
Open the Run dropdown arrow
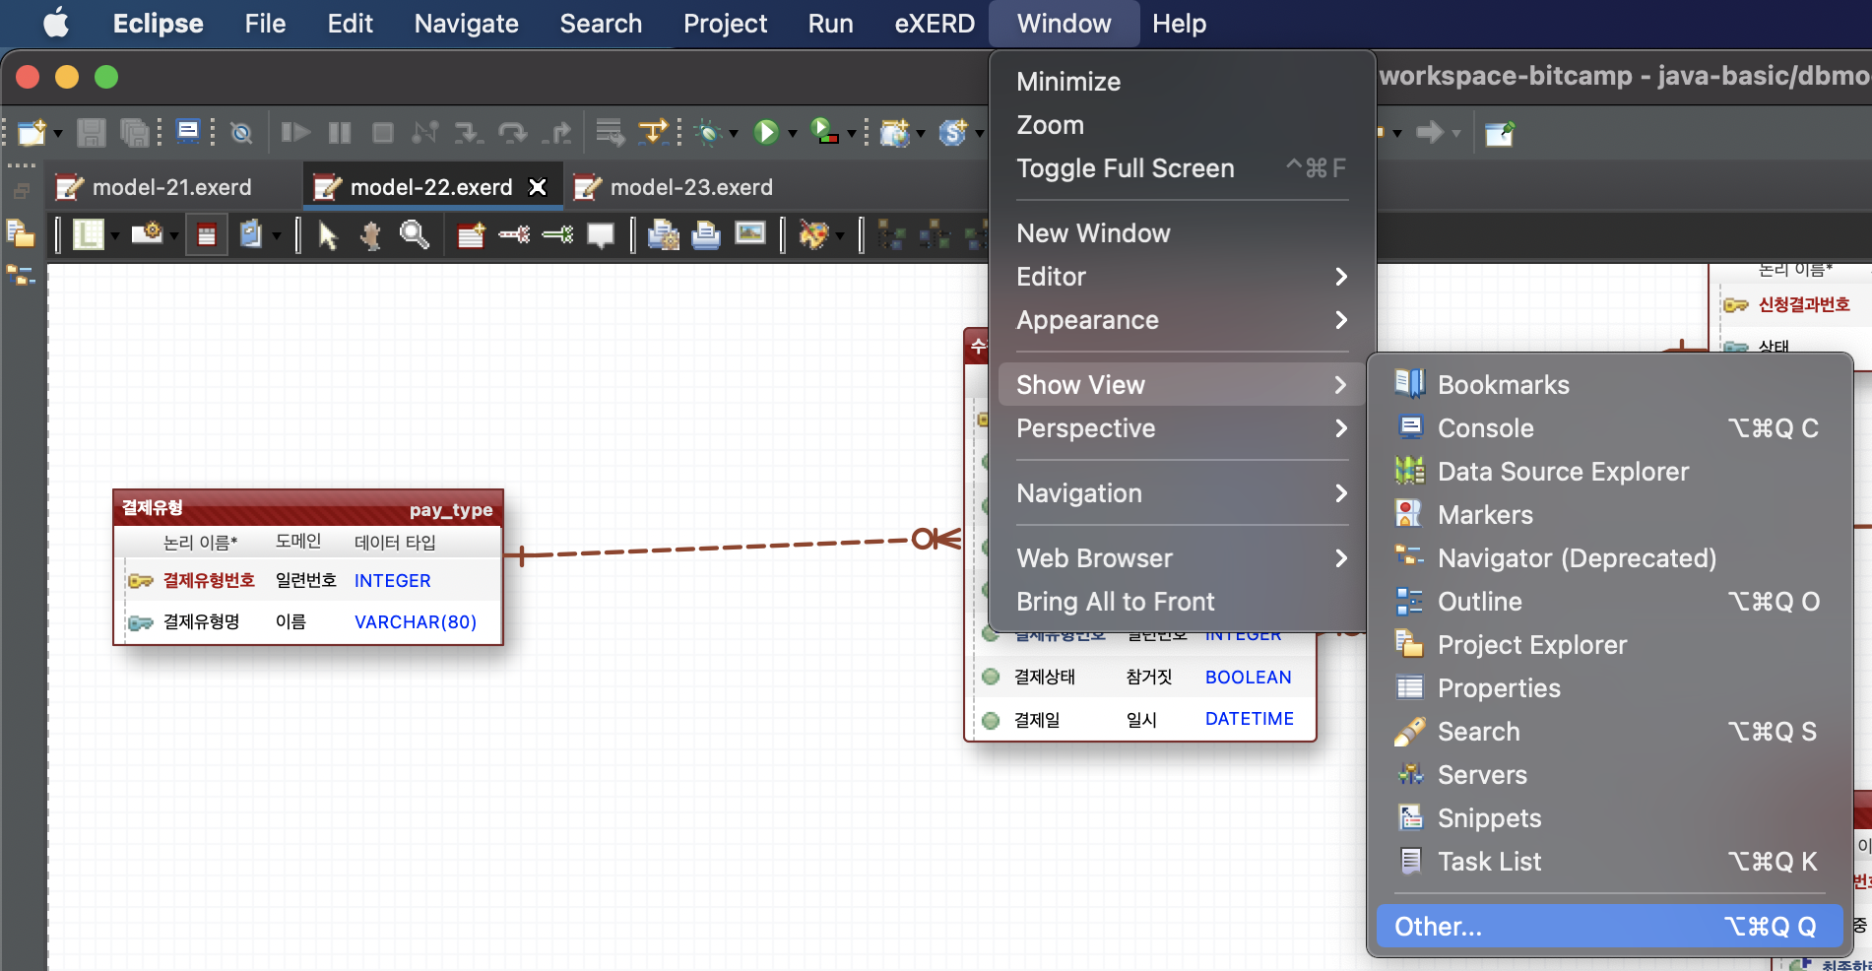(792, 133)
